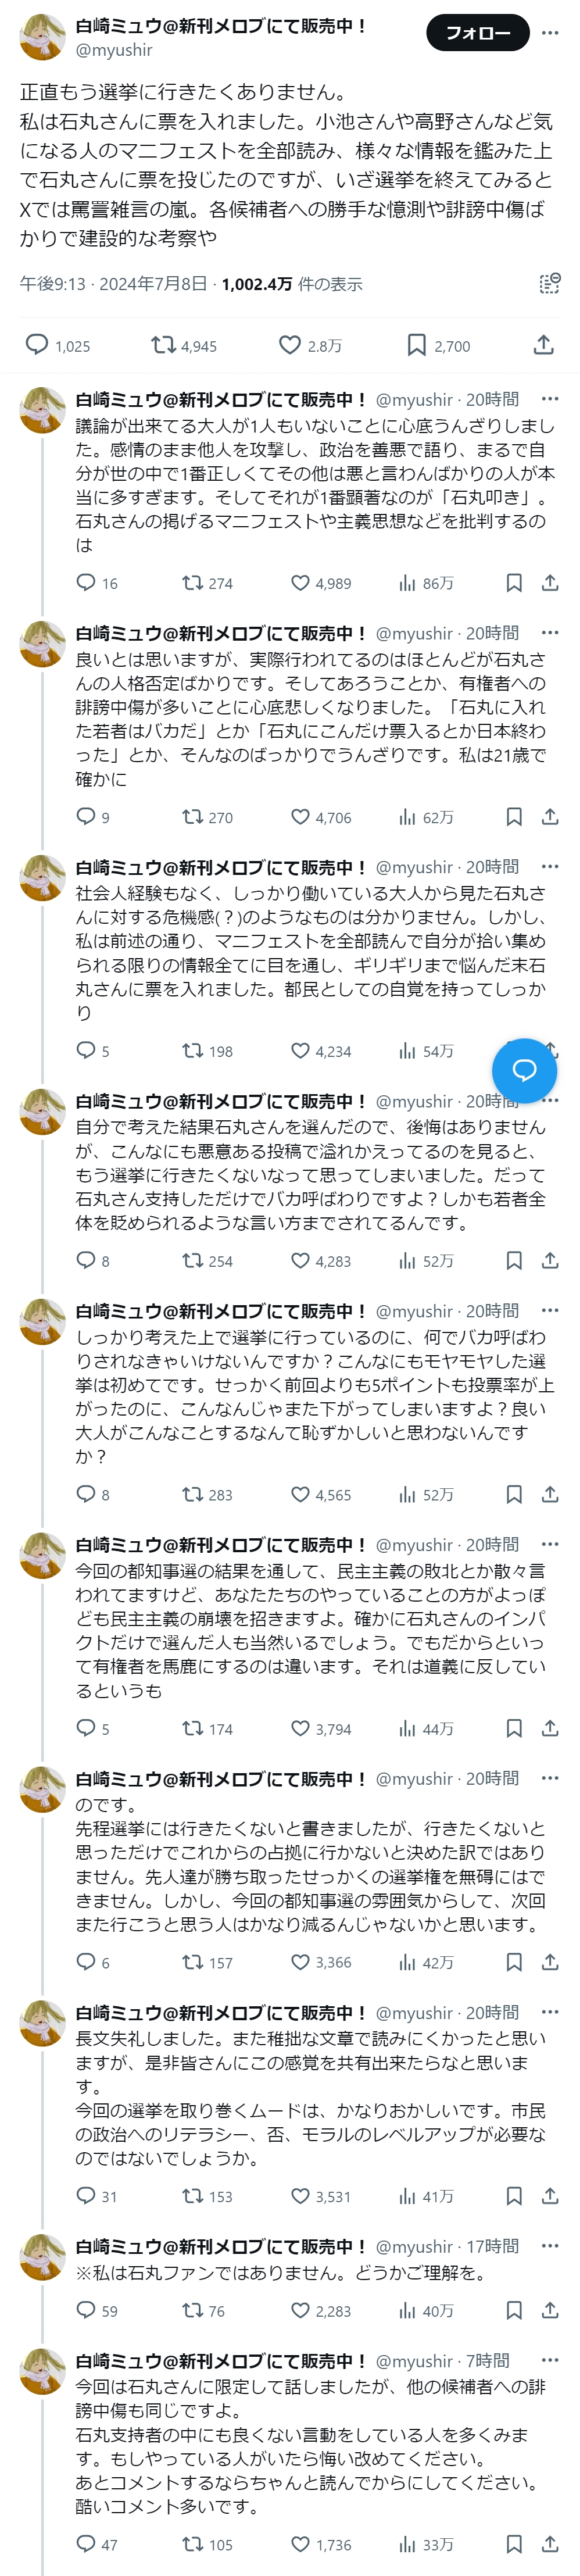The image size is (580, 2576).
Task: Expand the options menu on the 7時間 reply
Action: pos(550,2360)
